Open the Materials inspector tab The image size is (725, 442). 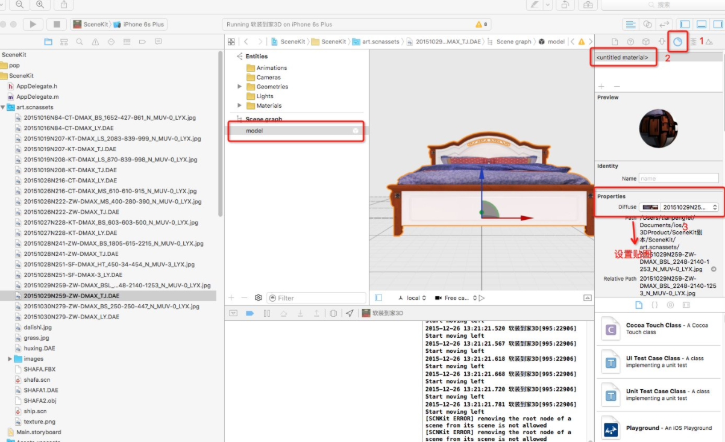pyautogui.click(x=678, y=42)
